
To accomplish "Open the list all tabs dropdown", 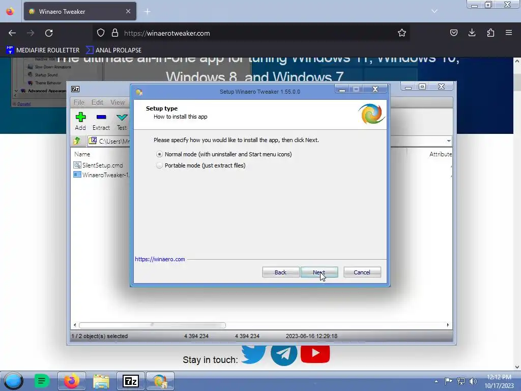I will point(435,11).
